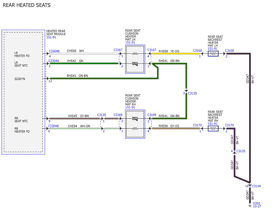
Task: Open 151-91 link under Heated Rear Seat Module
Action: point(51,37)
